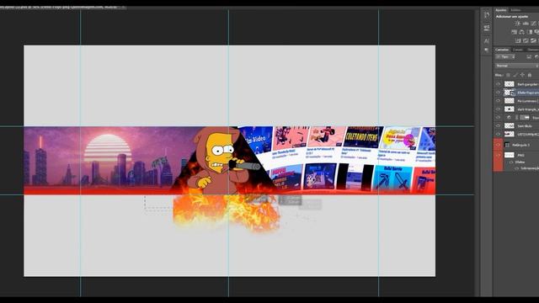The height and width of the screenshot is (303, 539).
Task: Switch to the Camadas tab
Action: click(502, 50)
